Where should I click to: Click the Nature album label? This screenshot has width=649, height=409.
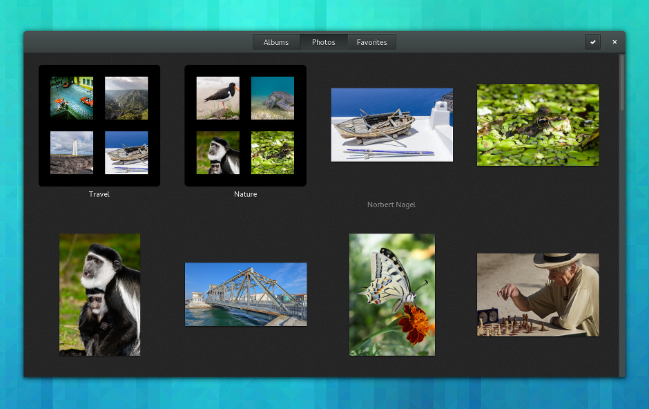[245, 194]
